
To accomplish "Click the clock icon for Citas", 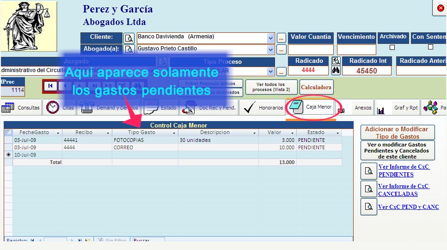I will pos(52,108).
